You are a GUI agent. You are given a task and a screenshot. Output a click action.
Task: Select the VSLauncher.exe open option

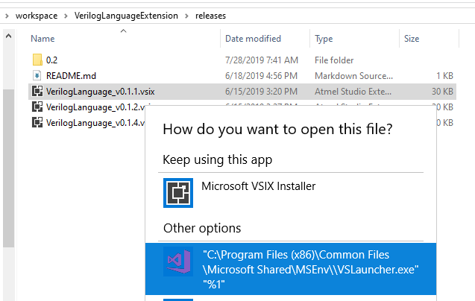(291, 269)
